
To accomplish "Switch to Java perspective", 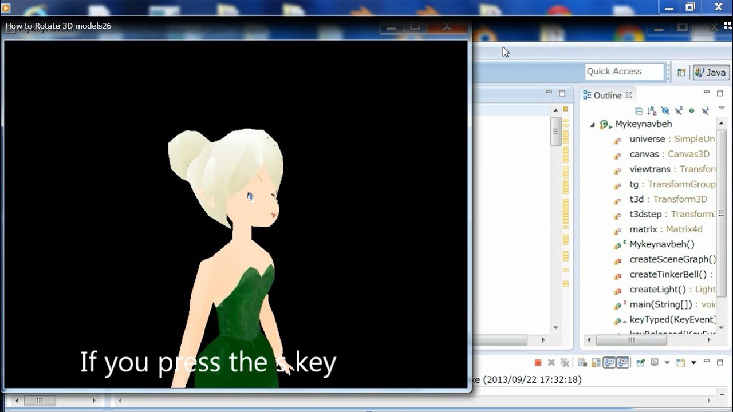I will point(711,72).
